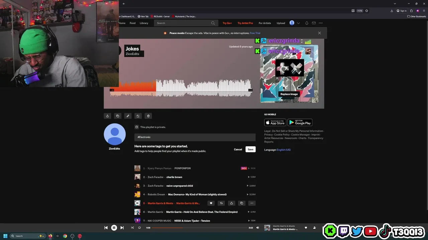Viewport: 428px width, 240px height.
Task: Open the header more-options ellipsis menu
Action: point(321,23)
